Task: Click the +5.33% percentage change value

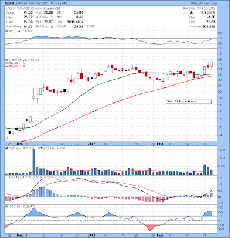Action: (x=207, y=12)
